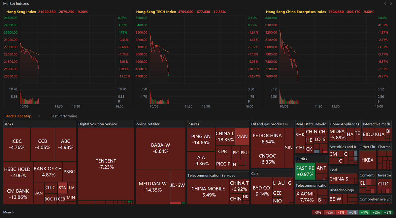Switch to the Stock Heat Map tab
This screenshot has width=396, height=218.
[x=18, y=116]
